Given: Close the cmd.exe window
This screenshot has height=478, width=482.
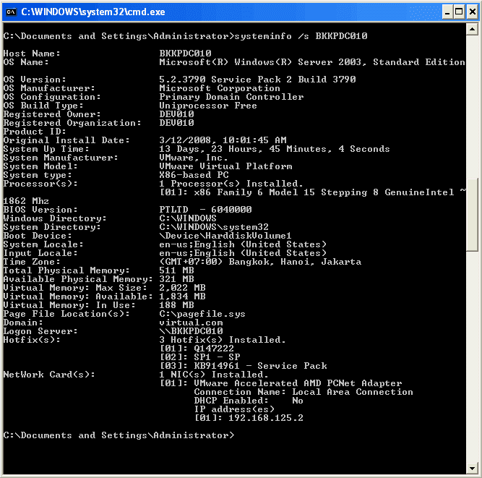Looking at the screenshot, I should click(473, 12).
